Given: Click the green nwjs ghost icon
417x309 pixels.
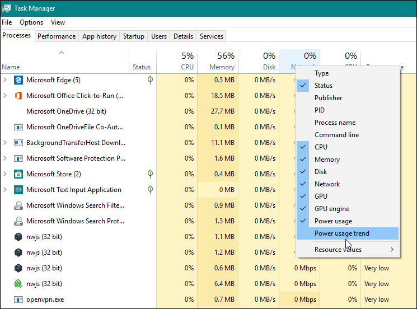Looking at the screenshot, I should coord(18,284).
